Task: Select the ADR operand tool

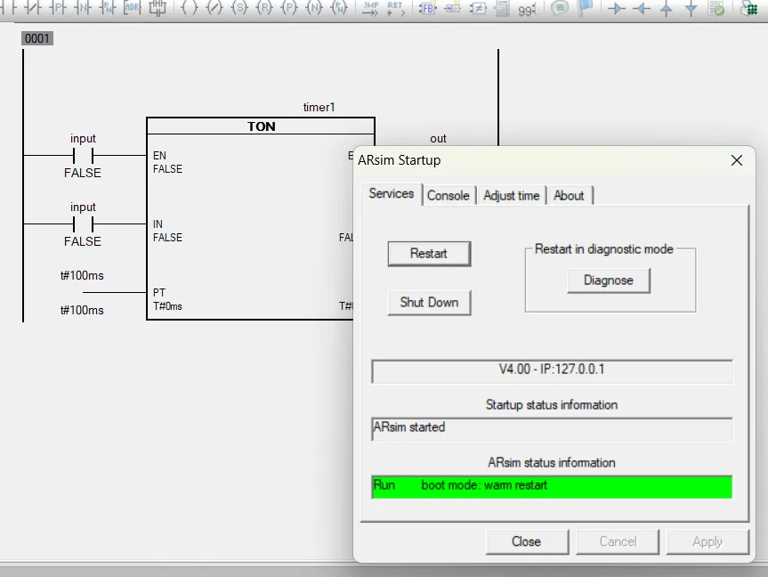Action: pos(130,9)
